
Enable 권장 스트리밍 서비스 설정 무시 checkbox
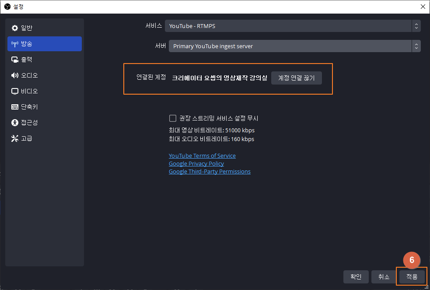172,118
